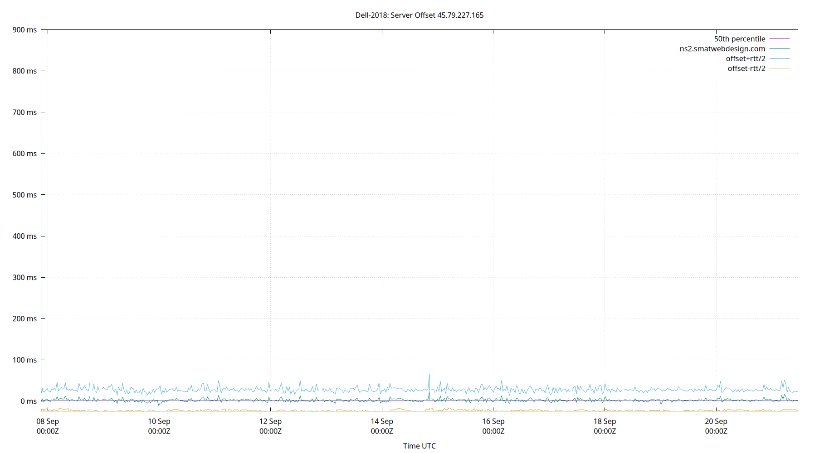Click the "Time UTC" axis title
The image size is (839, 453).
click(419, 446)
